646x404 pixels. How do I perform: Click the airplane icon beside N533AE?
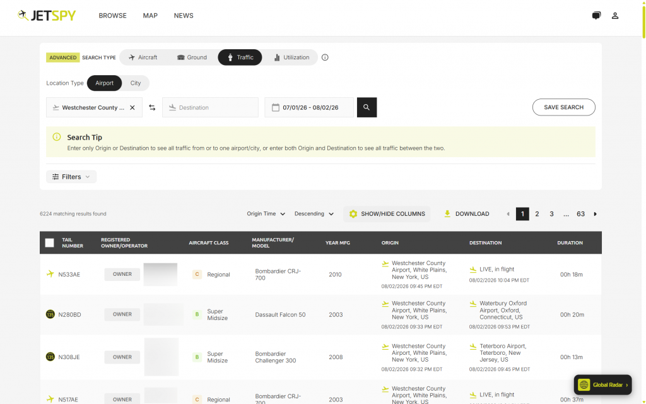(50, 274)
